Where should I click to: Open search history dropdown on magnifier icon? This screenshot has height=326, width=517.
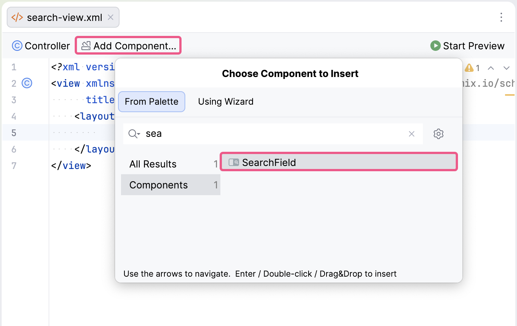click(x=133, y=133)
